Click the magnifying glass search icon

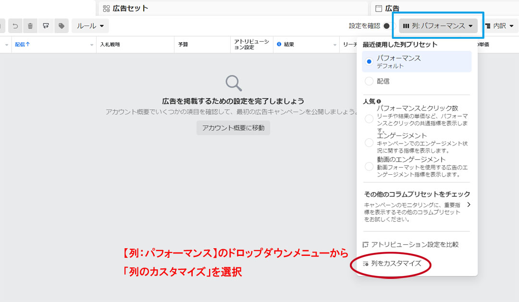(234, 83)
